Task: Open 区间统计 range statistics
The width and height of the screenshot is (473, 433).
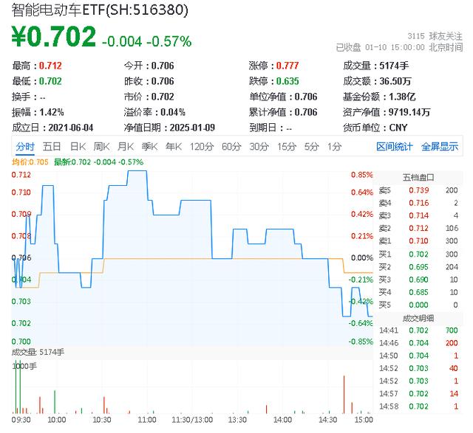Action: (x=395, y=146)
